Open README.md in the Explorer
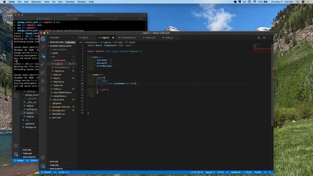Screen dimensions: 313x176 click(58, 114)
